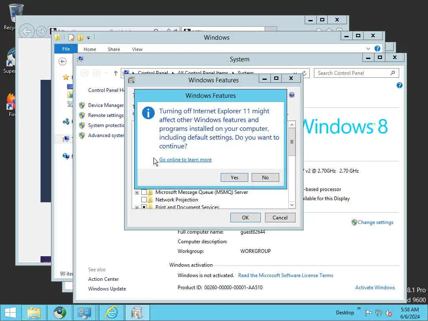Click muted volume icon in tray
This screenshot has height=321, width=428.
point(389,313)
